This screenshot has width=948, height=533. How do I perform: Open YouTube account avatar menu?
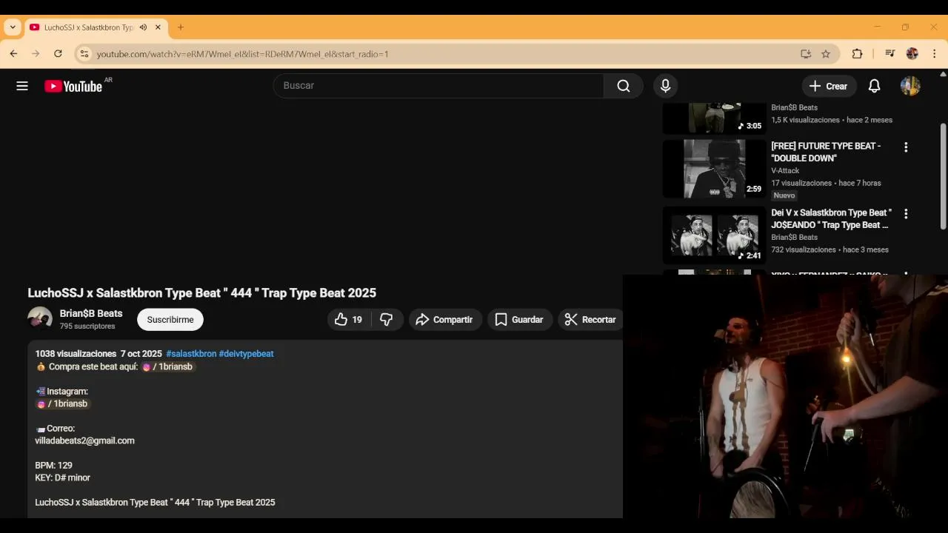pos(910,86)
